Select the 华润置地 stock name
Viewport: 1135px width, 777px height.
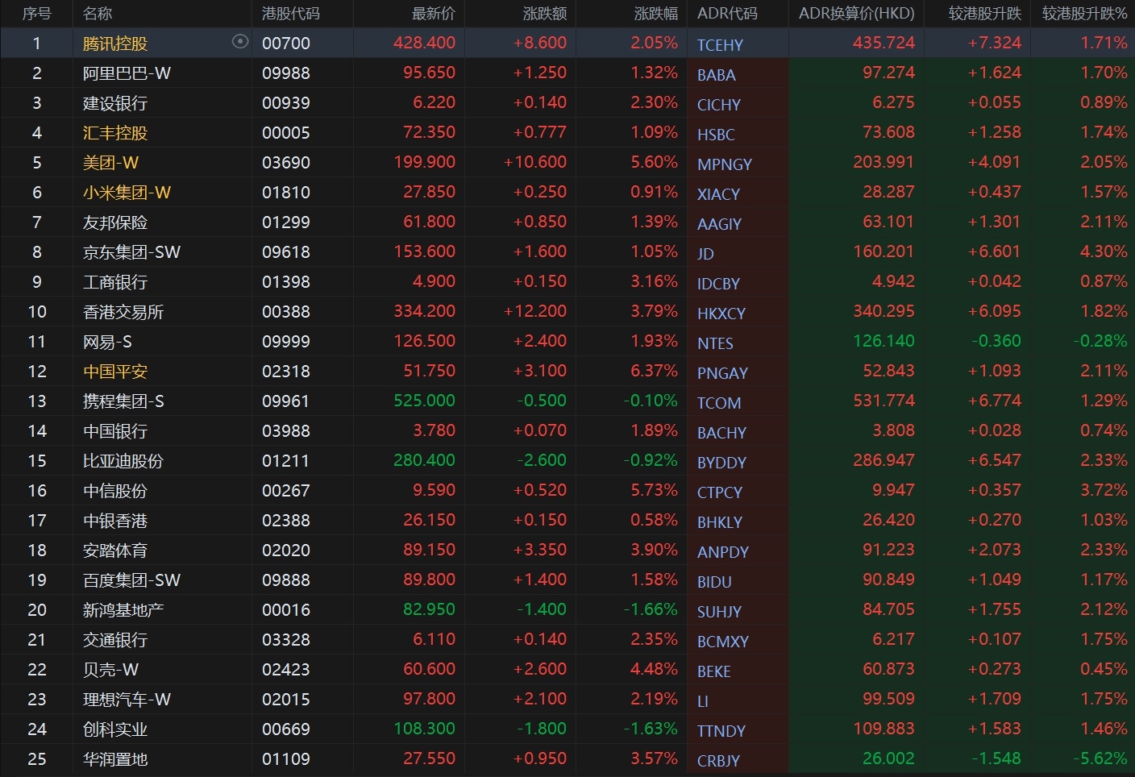click(114, 759)
